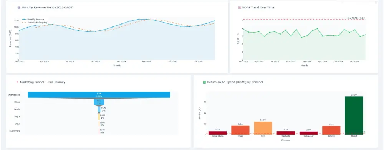Select the Referral ROAS bar
384x150 pixels.
331,130
